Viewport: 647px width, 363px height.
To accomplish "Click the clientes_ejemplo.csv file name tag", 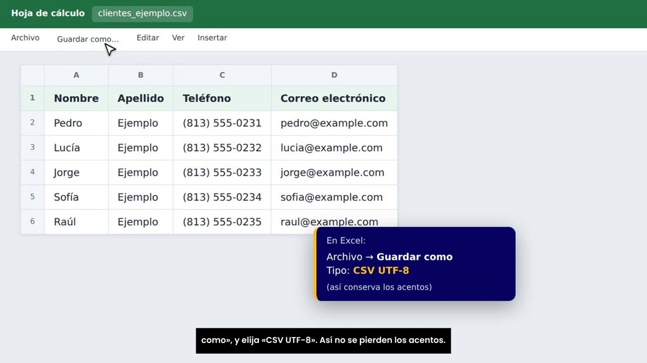I will click(142, 14).
